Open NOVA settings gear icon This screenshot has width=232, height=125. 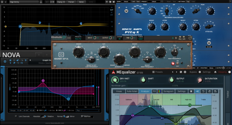[110, 2]
